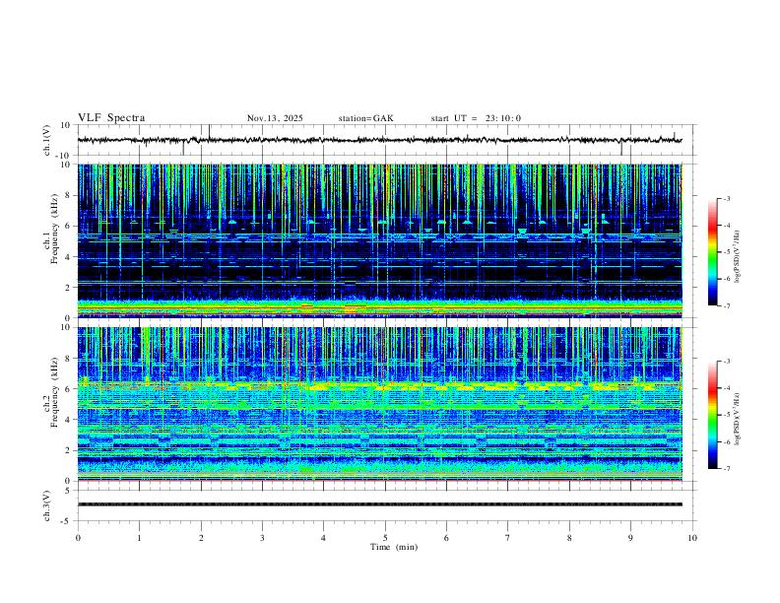Click the '-3' value on upper colorbar

click(726, 198)
